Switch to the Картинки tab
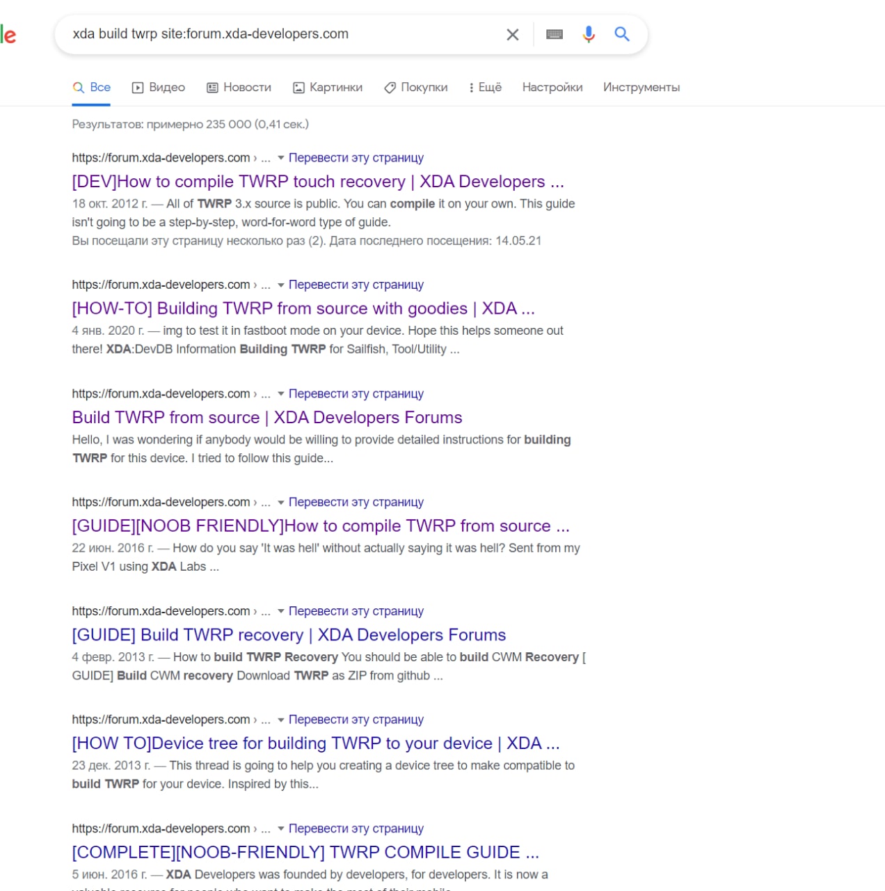This screenshot has height=891, width=885. [328, 87]
